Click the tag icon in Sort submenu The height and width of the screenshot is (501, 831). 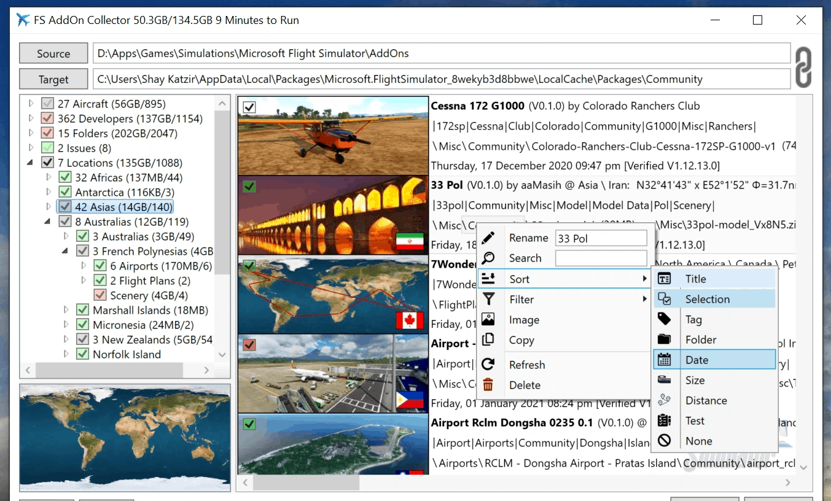pos(664,319)
